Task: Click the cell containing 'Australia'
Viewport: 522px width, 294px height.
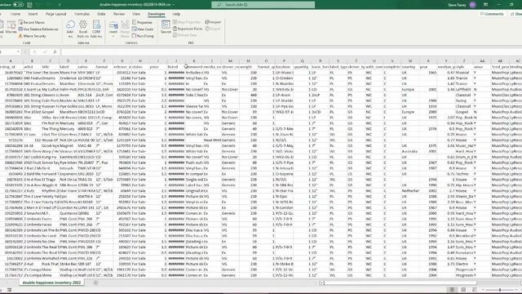Action: tap(409, 151)
